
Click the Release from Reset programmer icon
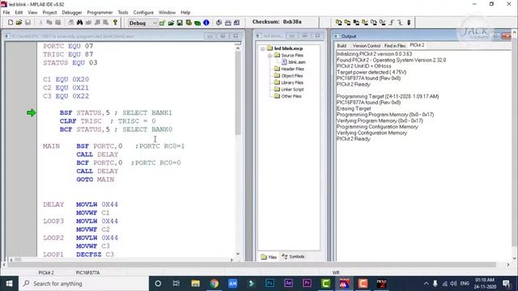392,23
